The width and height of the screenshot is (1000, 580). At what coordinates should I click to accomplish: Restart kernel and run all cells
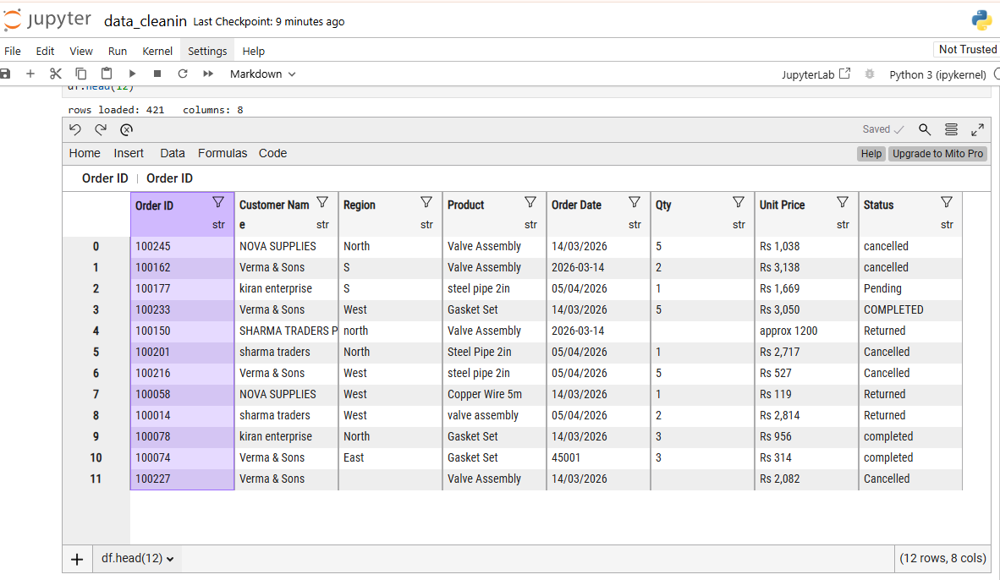point(208,74)
